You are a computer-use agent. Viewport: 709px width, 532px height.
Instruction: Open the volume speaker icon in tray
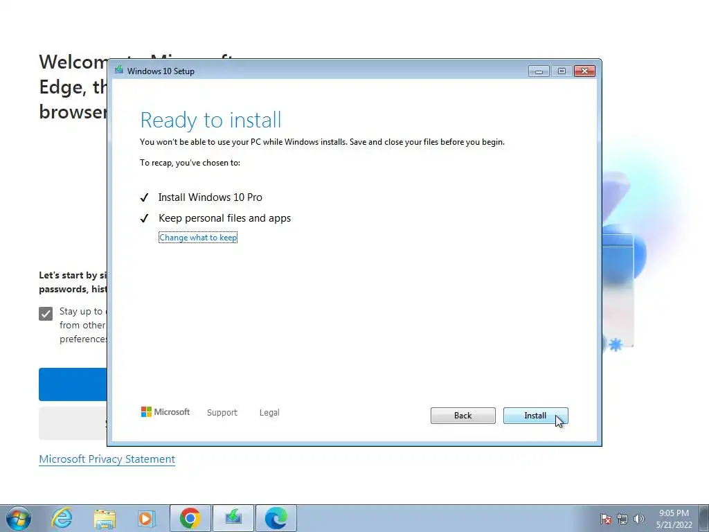pyautogui.click(x=639, y=519)
